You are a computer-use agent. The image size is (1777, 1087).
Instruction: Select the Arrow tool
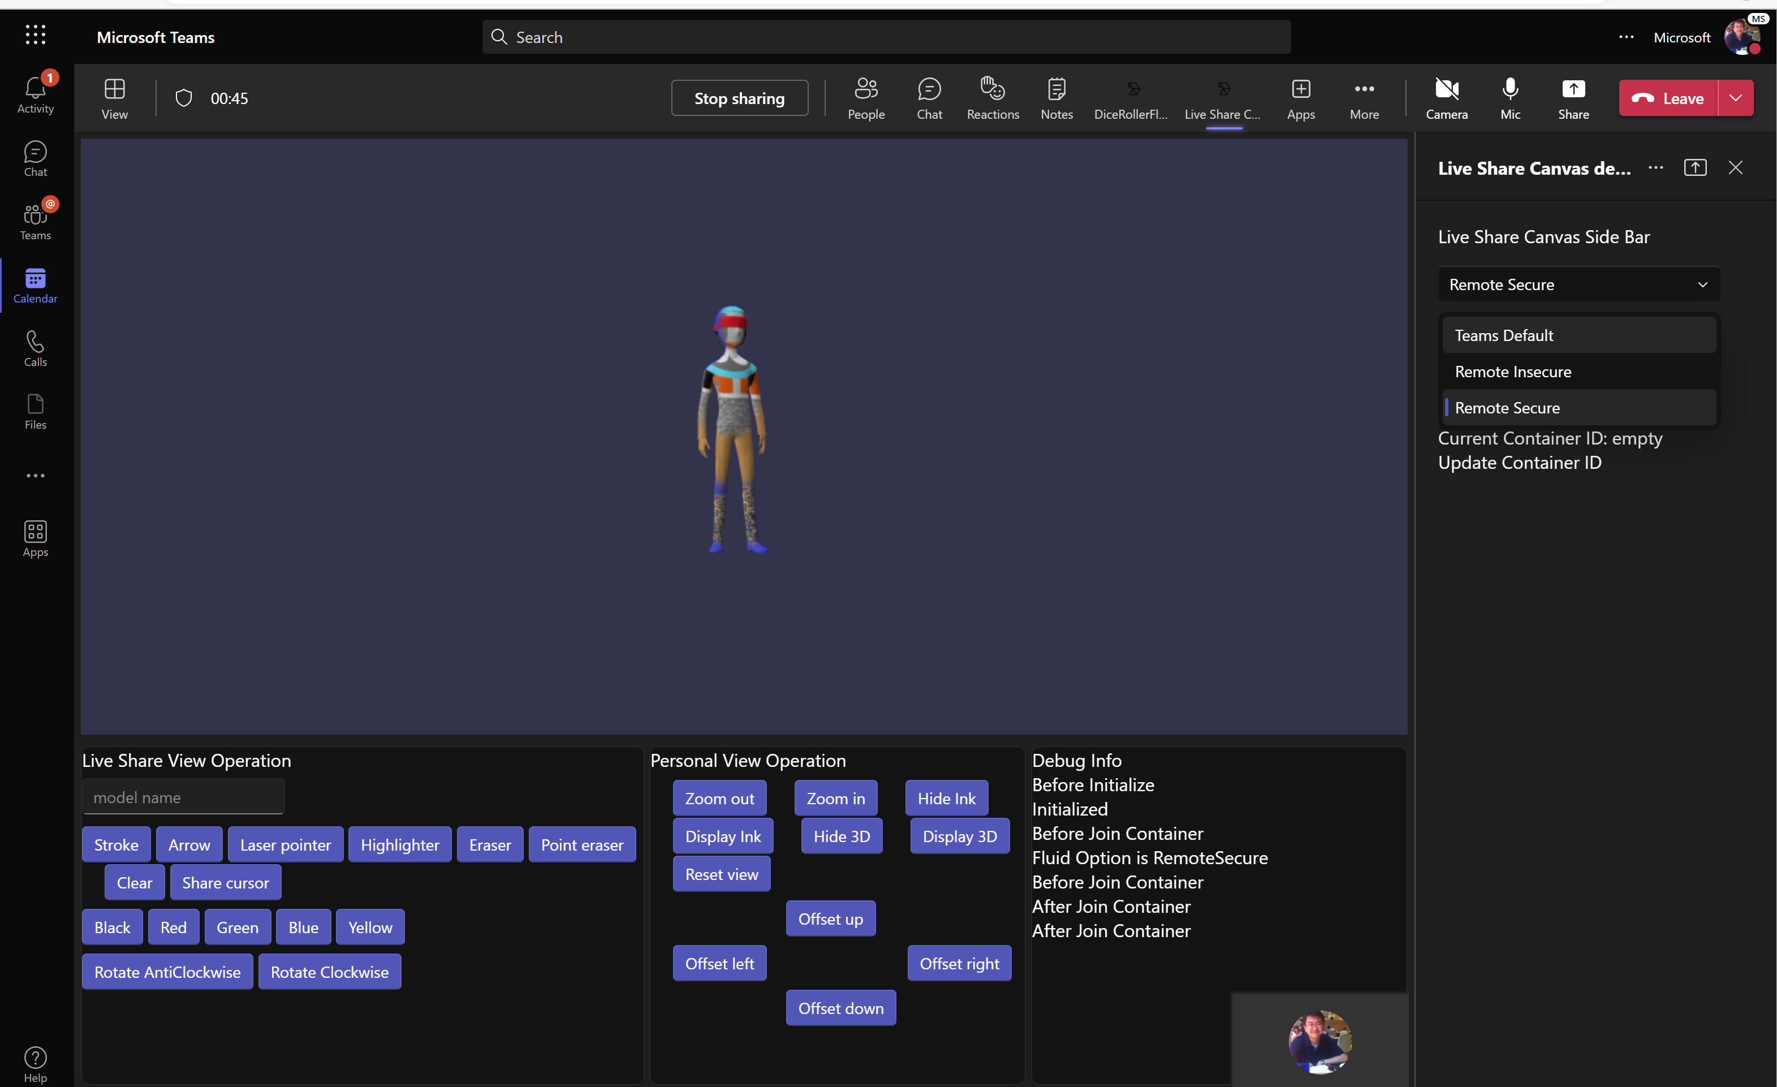point(189,844)
